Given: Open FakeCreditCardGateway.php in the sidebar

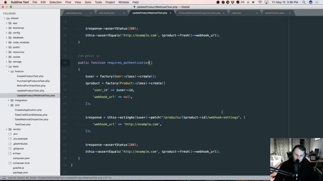Looking at the screenshot, I should [31, 115].
